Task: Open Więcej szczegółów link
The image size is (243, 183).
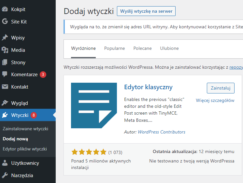Action: pos(215,100)
